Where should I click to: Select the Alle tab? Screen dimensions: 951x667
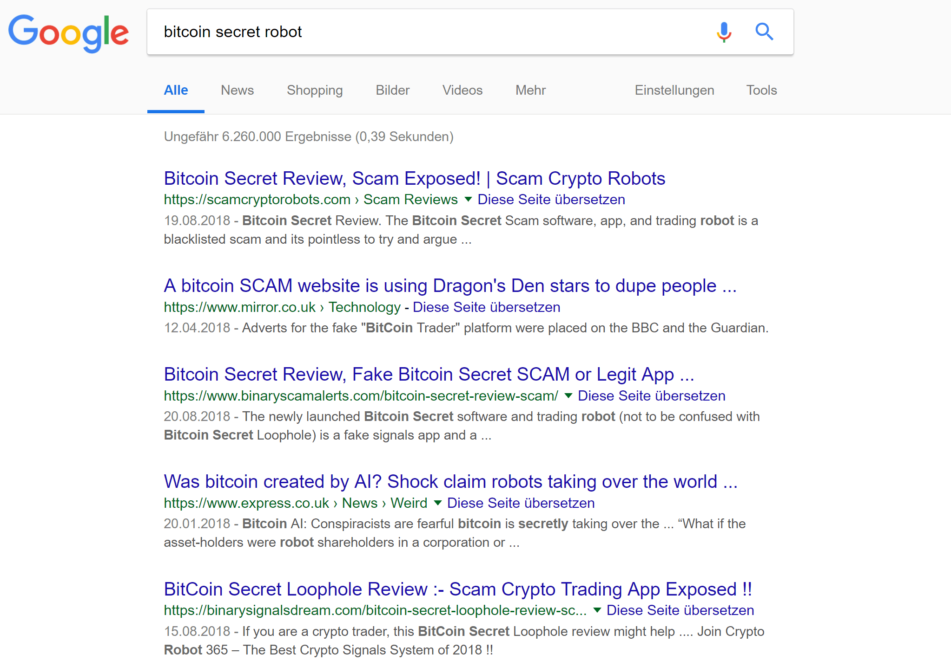(x=176, y=90)
